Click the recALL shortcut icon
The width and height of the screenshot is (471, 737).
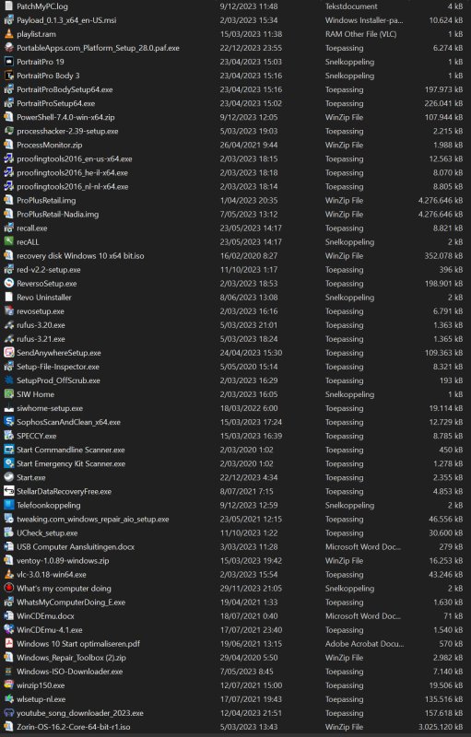[8, 241]
